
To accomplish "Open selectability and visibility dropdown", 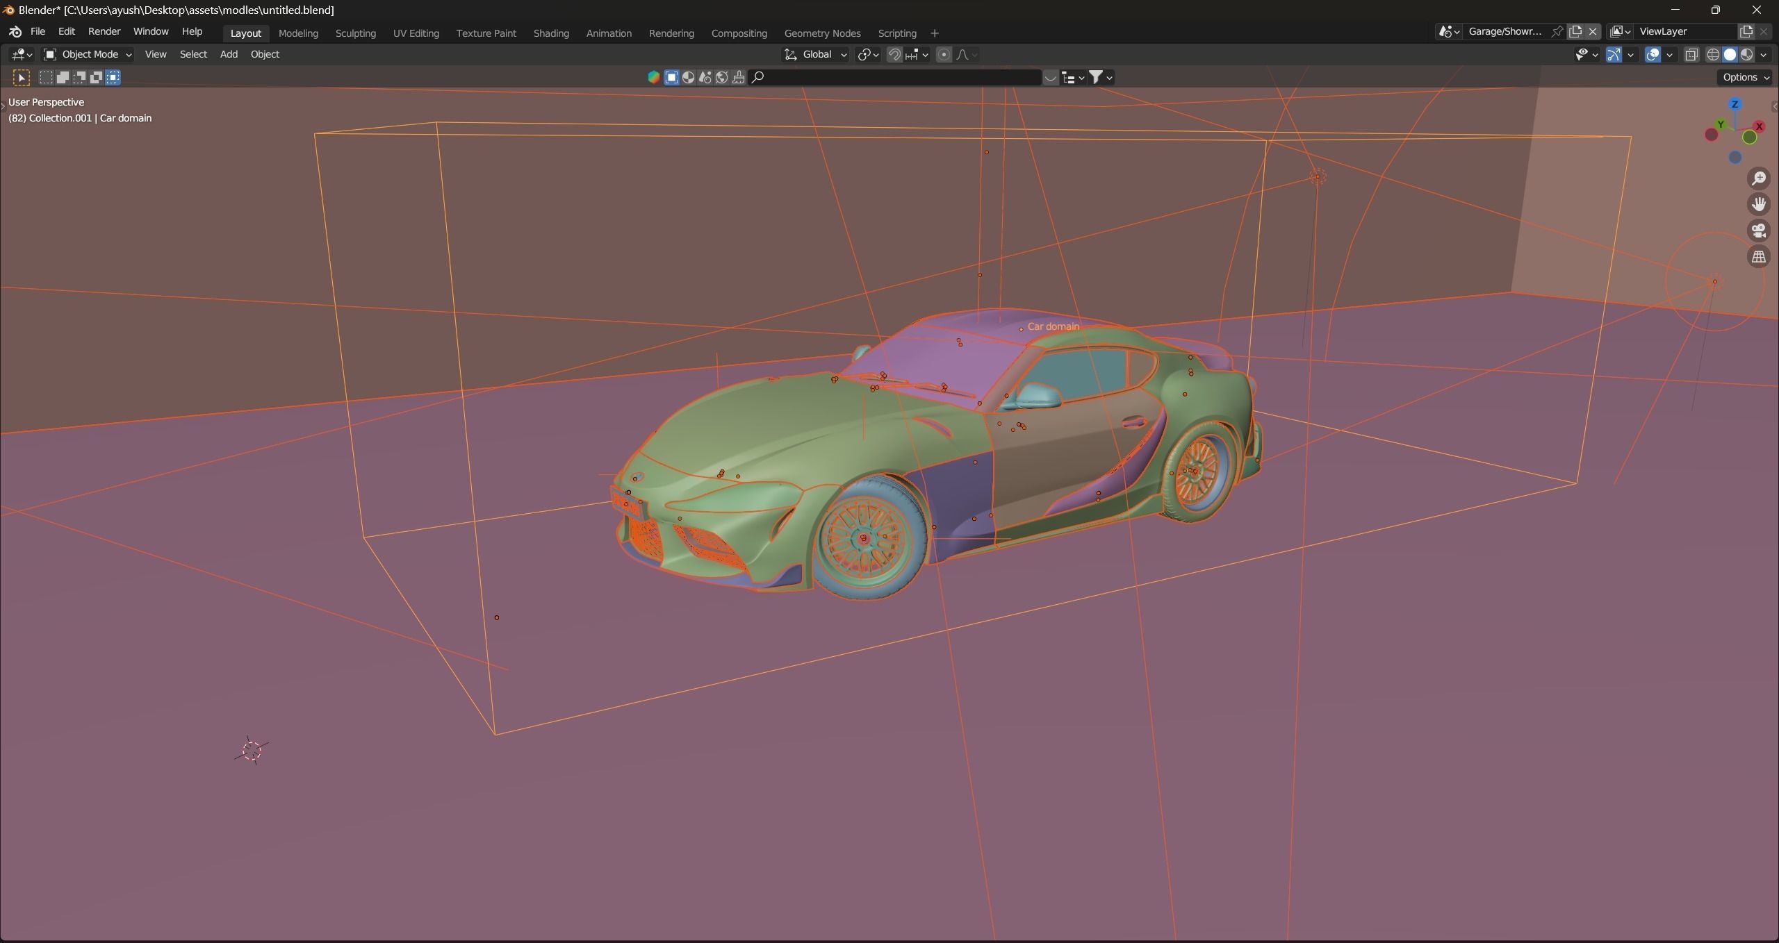I will pyautogui.click(x=1587, y=54).
